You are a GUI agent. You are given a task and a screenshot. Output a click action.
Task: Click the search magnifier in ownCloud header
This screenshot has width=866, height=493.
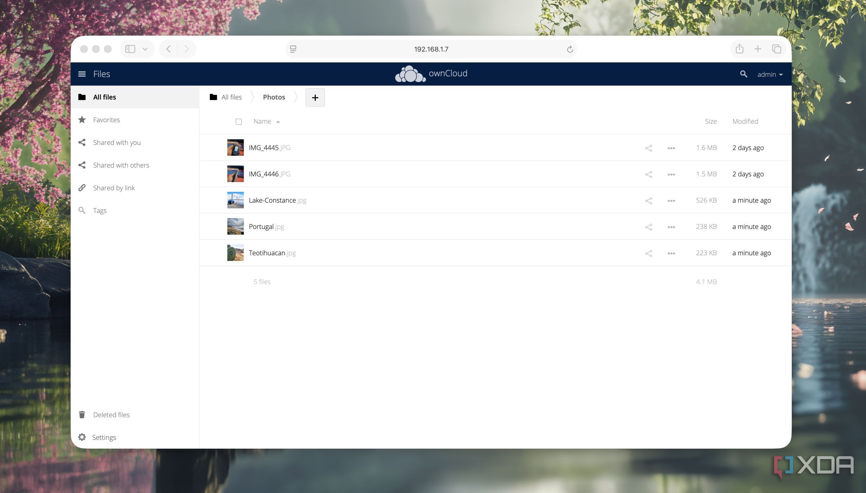click(743, 74)
